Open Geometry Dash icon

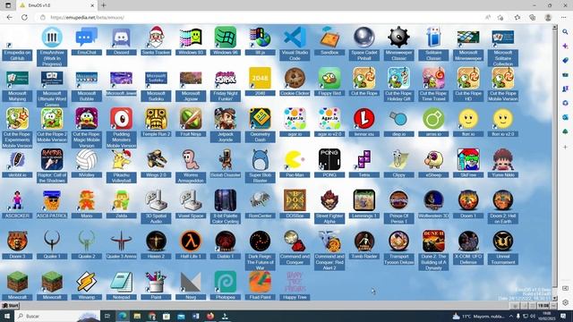(261, 119)
